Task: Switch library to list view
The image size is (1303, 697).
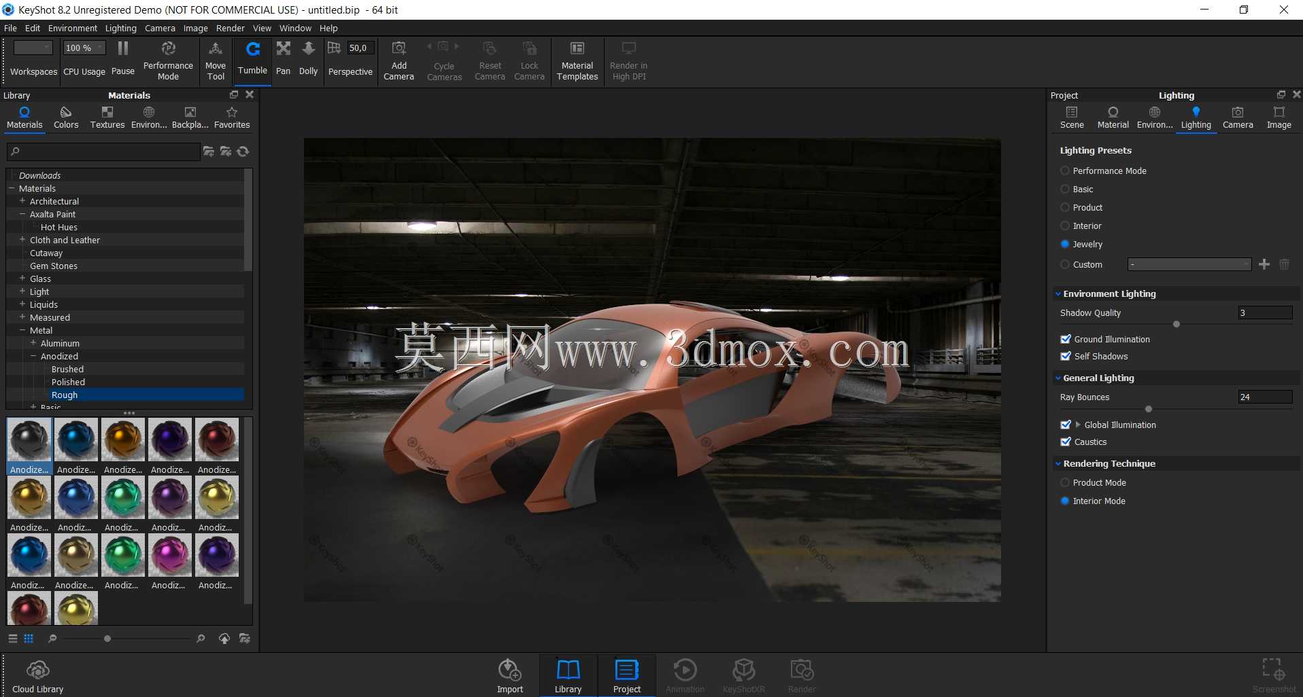Action: tap(12, 639)
